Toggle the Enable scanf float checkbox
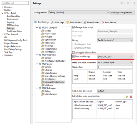This screenshot has width=137, height=124. tap(73, 48)
